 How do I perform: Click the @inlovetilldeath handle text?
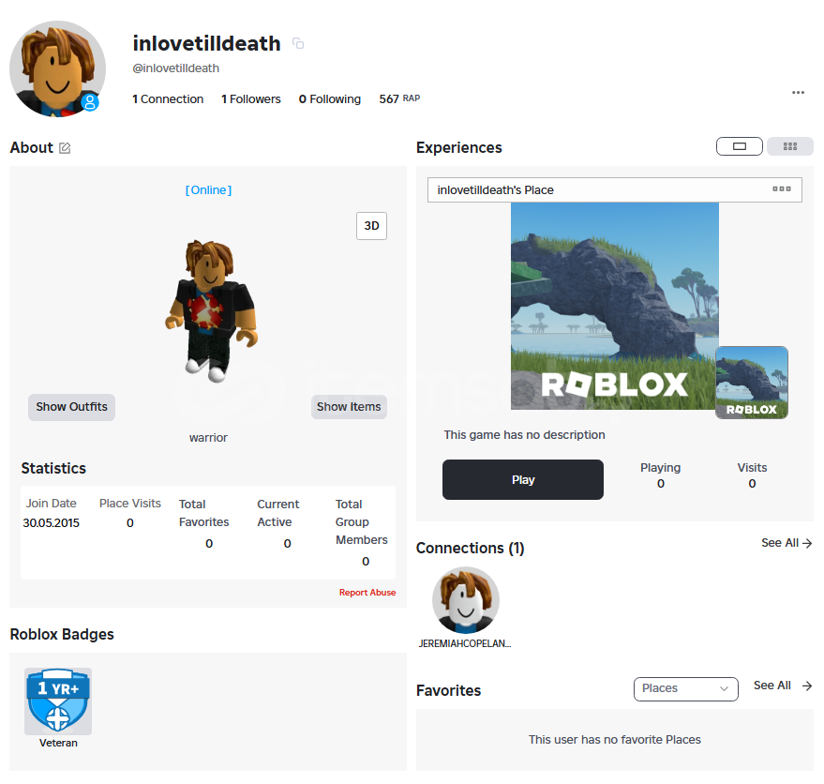175,68
